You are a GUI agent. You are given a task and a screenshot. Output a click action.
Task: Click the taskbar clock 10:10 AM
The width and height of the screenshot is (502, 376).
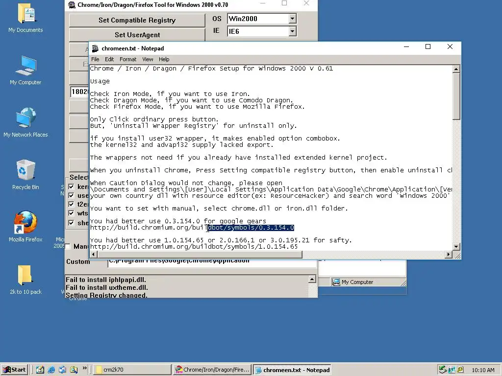click(483, 370)
